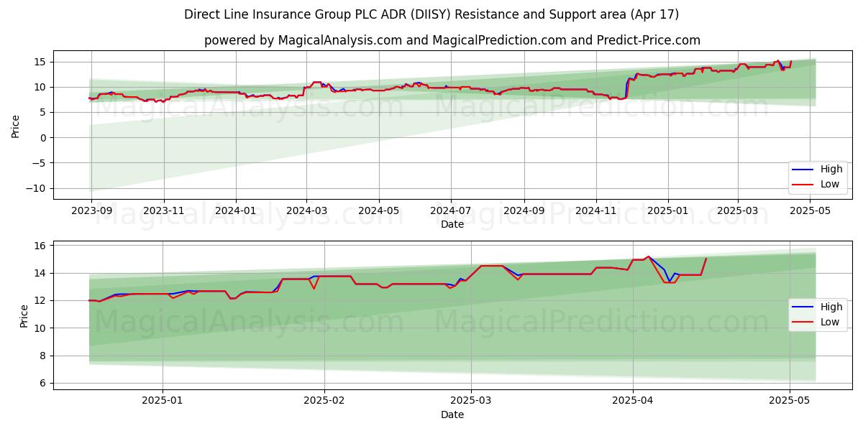Image resolution: width=863 pixels, height=431 pixels.
Task: Click the '2025-01' date label on the bottom chart
Action: [163, 402]
